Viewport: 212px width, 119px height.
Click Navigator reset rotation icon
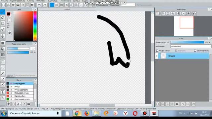[184, 14]
